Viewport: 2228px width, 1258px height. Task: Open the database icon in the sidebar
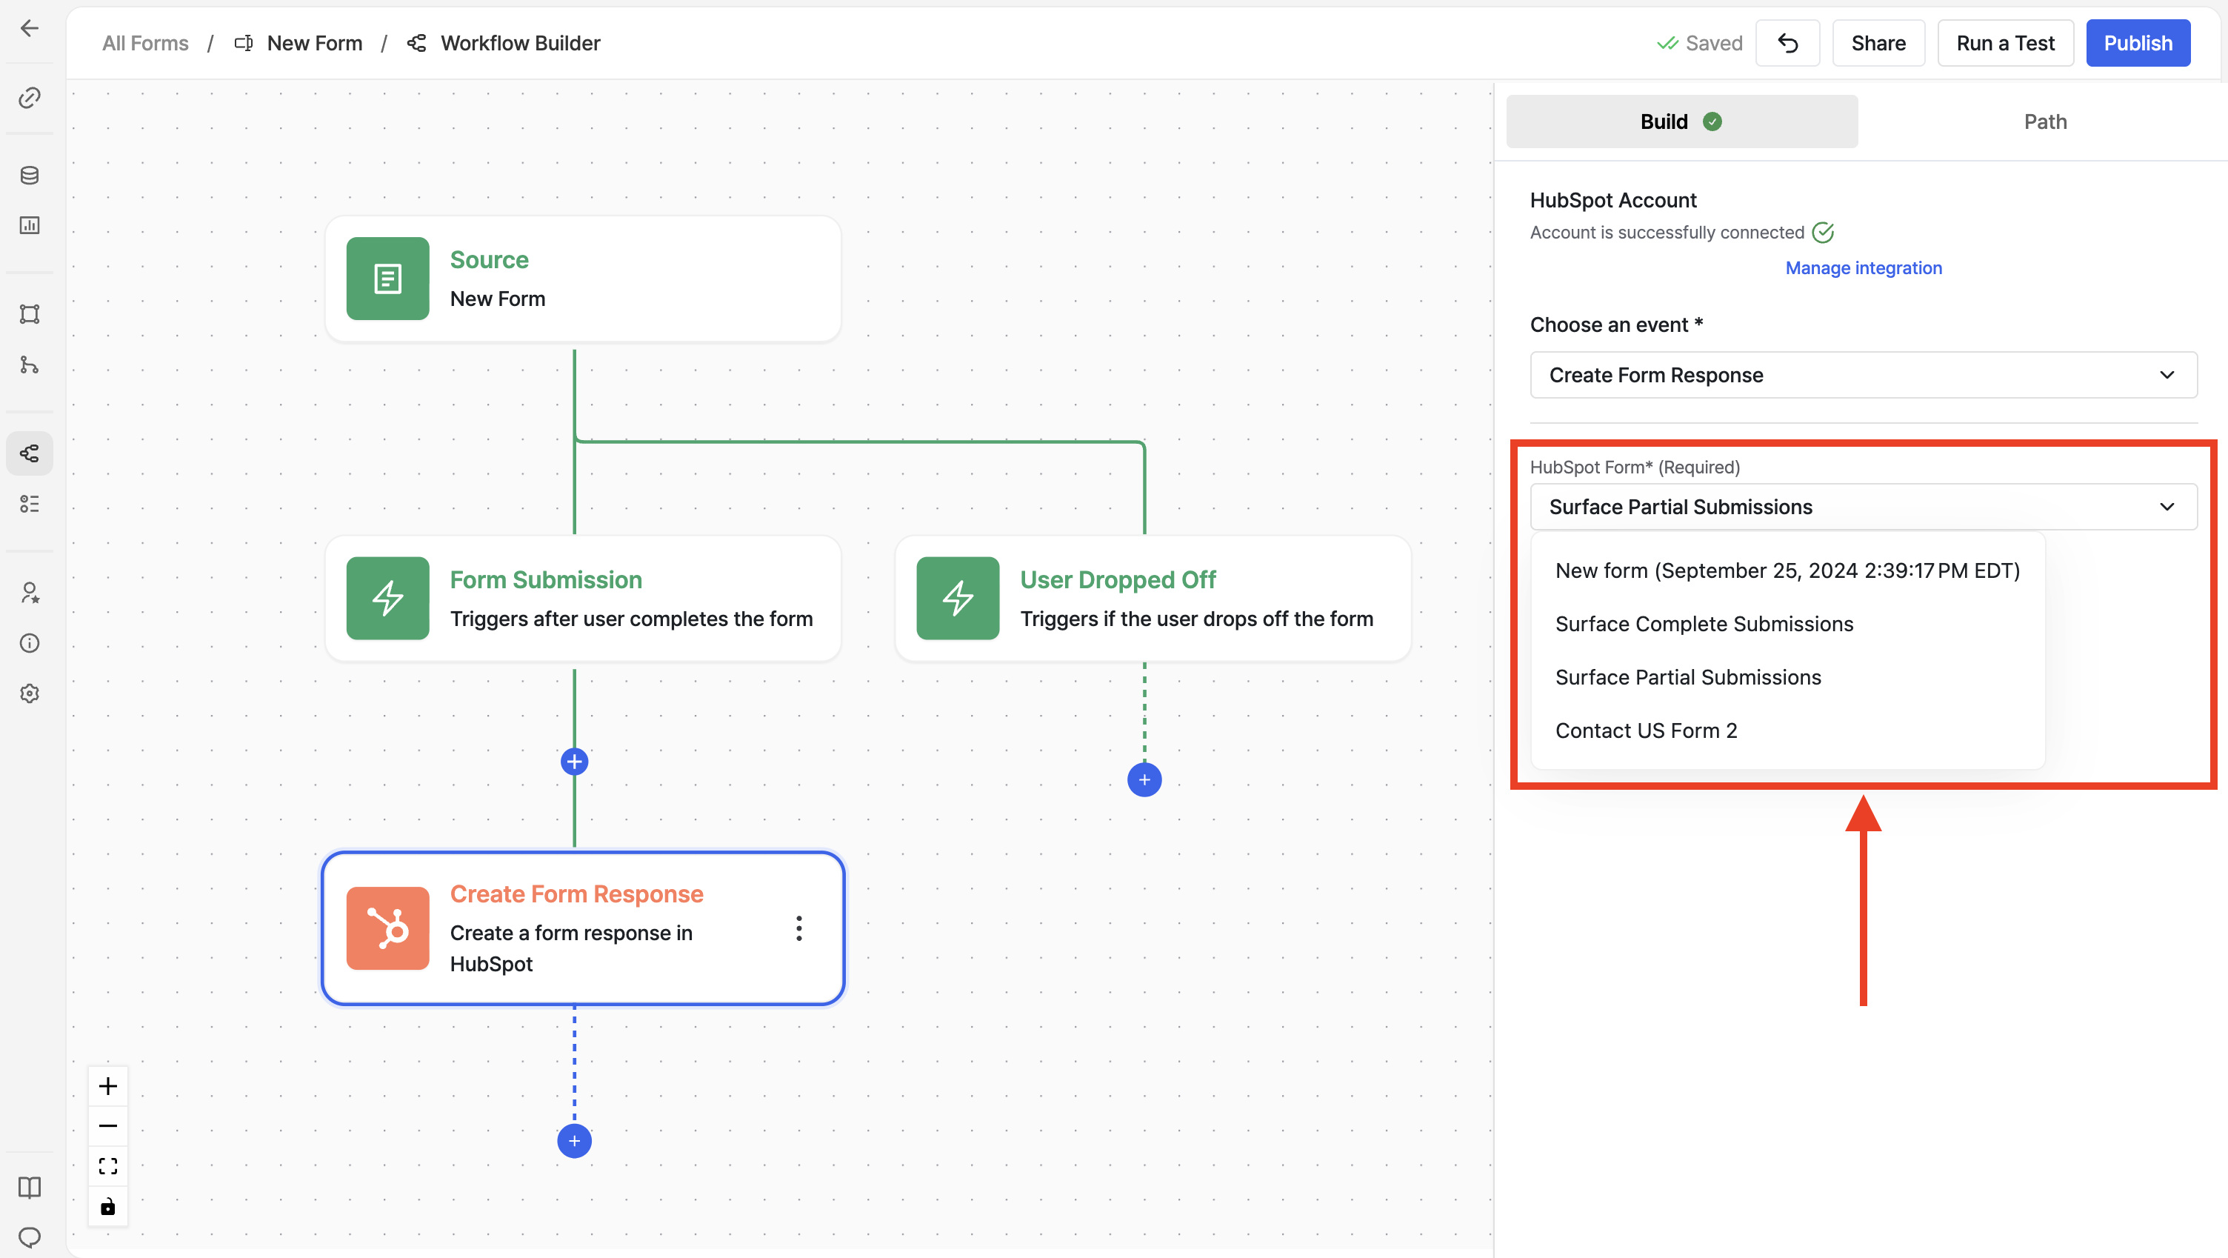coord(30,175)
